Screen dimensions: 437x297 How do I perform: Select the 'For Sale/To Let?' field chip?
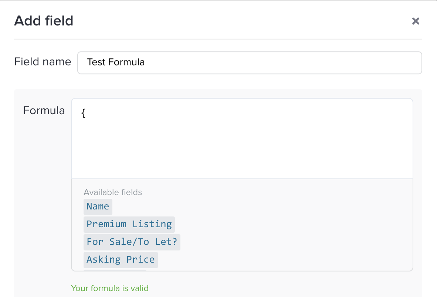[x=132, y=242]
